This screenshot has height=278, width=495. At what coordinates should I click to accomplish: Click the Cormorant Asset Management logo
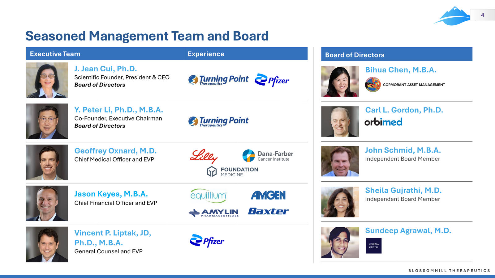(x=405, y=85)
